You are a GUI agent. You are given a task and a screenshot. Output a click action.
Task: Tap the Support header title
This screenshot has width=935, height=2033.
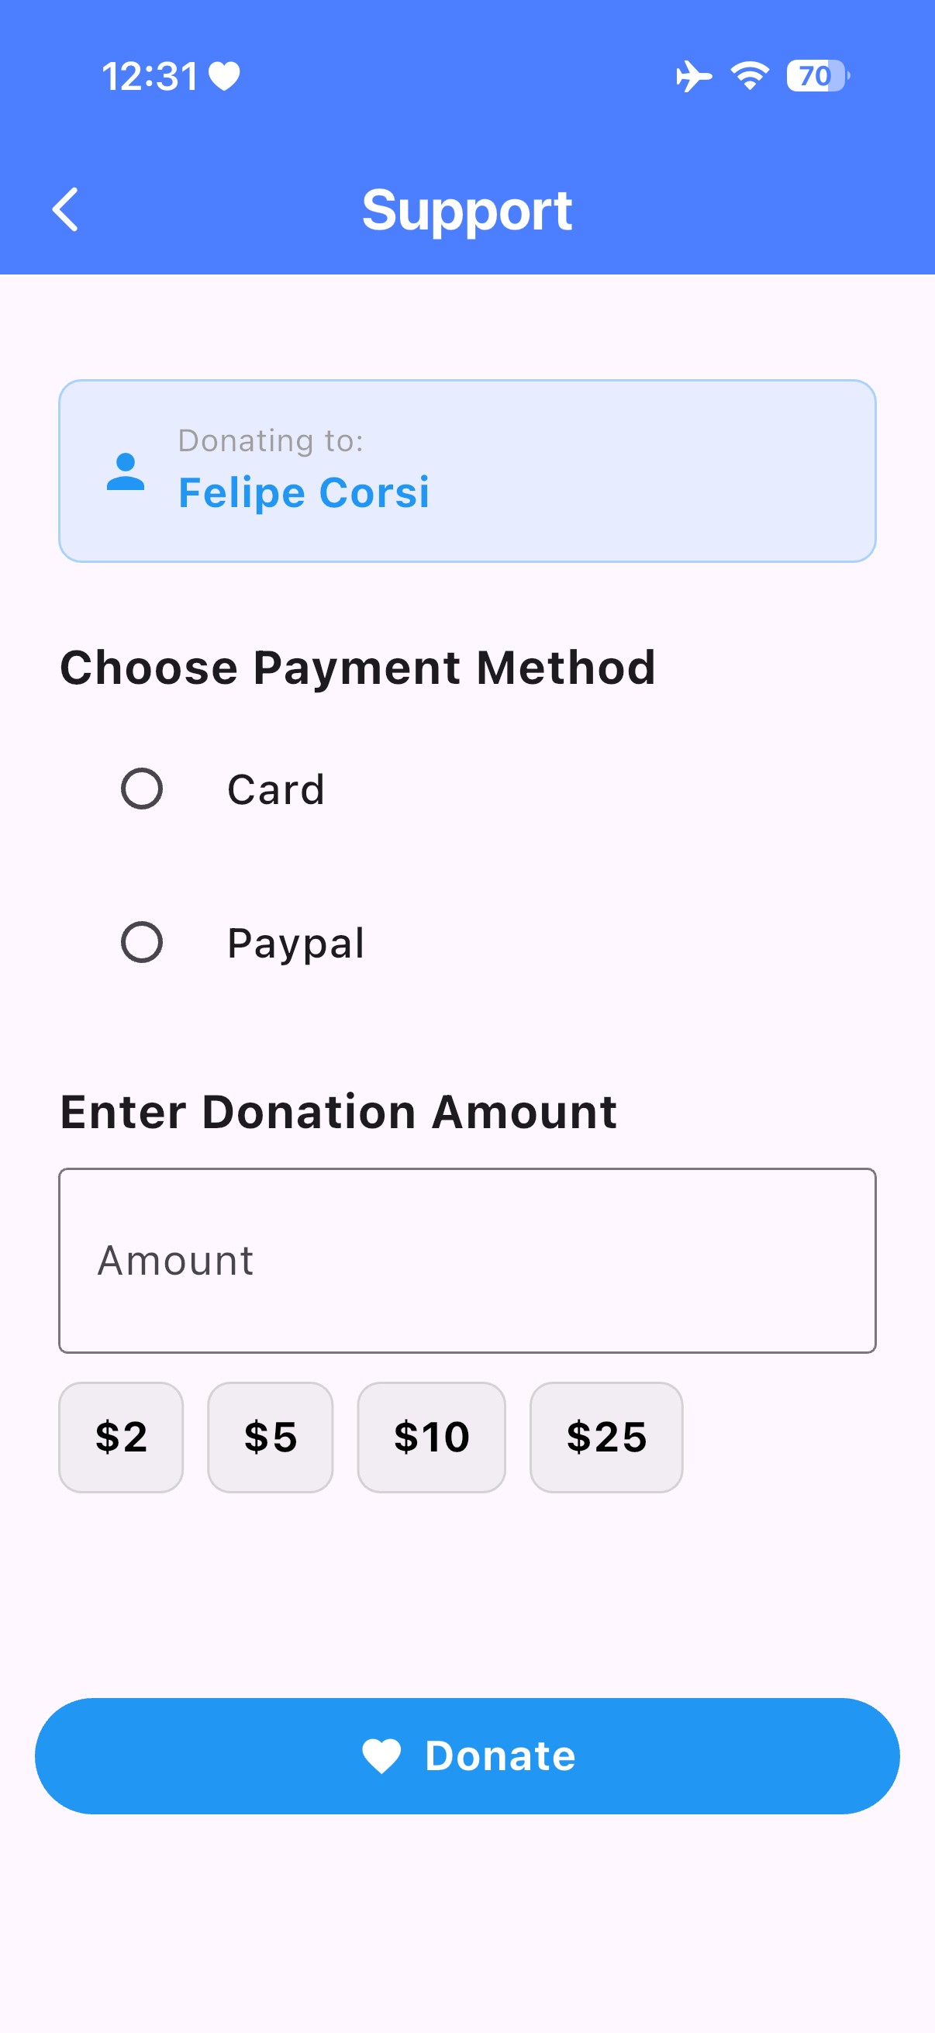coord(467,210)
